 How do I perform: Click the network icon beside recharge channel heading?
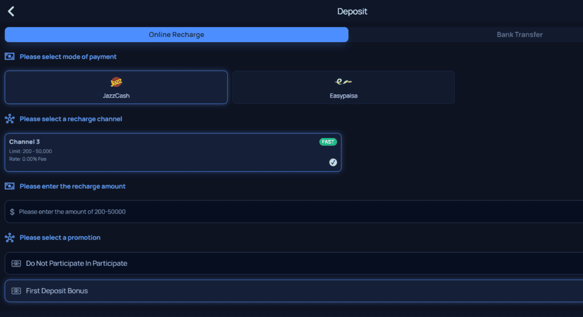(x=10, y=119)
